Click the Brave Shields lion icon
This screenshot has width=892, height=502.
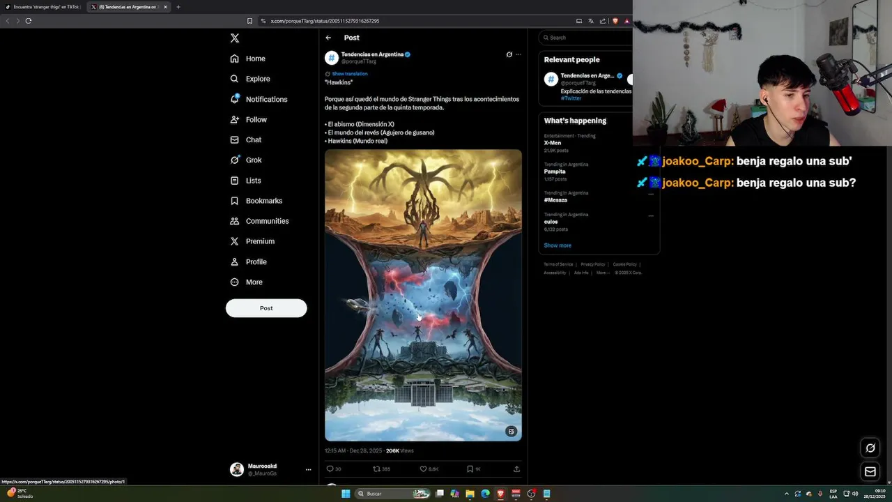click(x=615, y=21)
